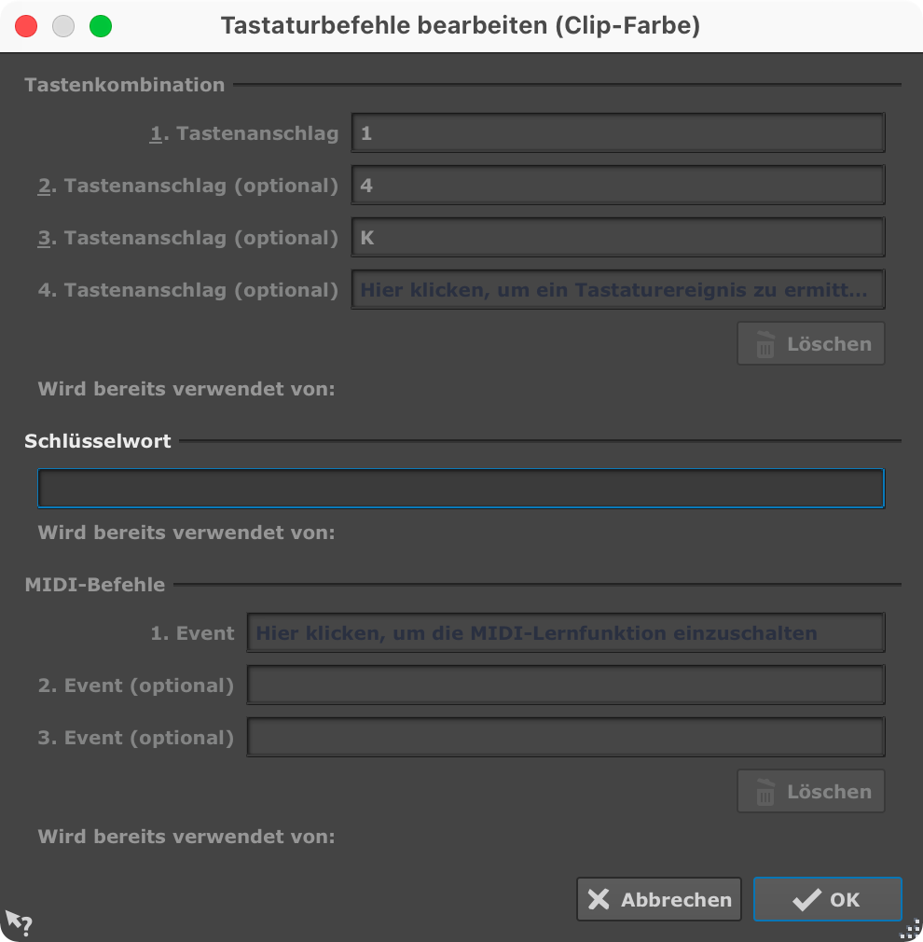Screen dimensions: 923x942
Task: Click the trash icon in the upper Löschen button
Action: click(765, 344)
